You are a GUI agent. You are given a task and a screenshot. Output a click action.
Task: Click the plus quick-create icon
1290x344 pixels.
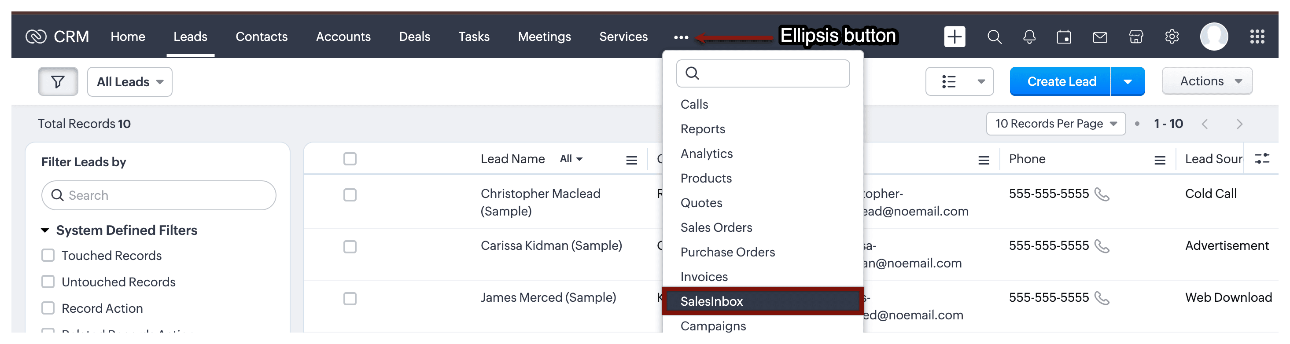[955, 37]
